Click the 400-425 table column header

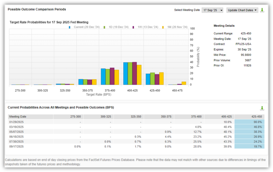pos(219,117)
